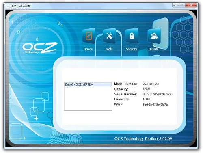Viewport: 203px width, 153px height.
Task: Click the Firmware version 1.4RC value
Action: tap(146, 99)
